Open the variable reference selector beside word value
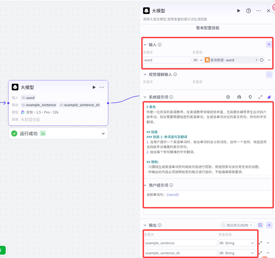This screenshot has height=258, width=275. [x=262, y=60]
